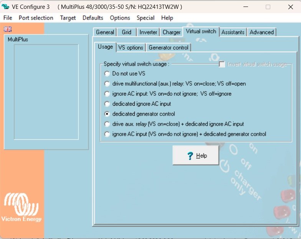Image resolution: width=301 pixels, height=239 pixels.
Task: Minimize the VE Configure window
Action: coord(246,7)
